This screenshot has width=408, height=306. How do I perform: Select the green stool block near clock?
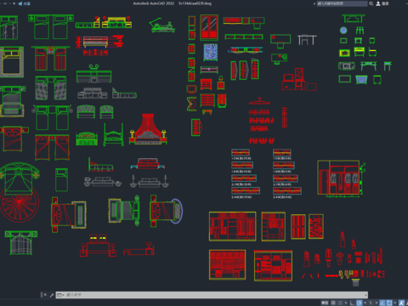(360, 31)
